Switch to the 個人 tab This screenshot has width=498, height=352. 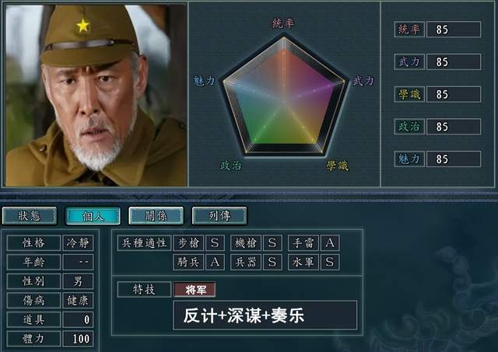point(93,216)
